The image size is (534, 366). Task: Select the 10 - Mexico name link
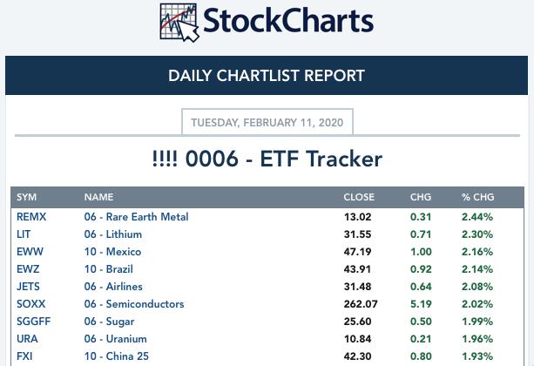(112, 252)
